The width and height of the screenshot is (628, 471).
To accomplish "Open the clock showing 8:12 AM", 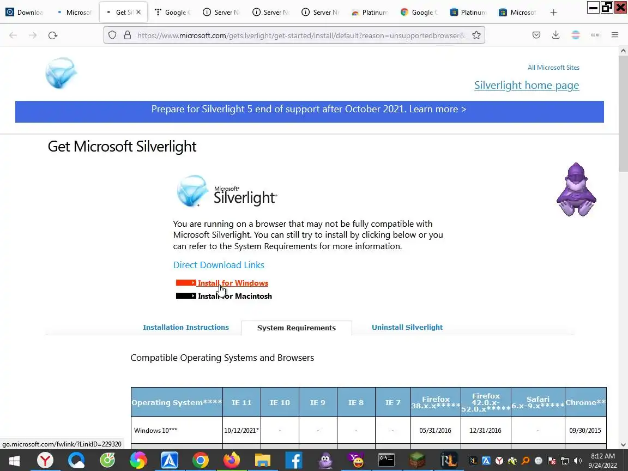I will point(603,461).
